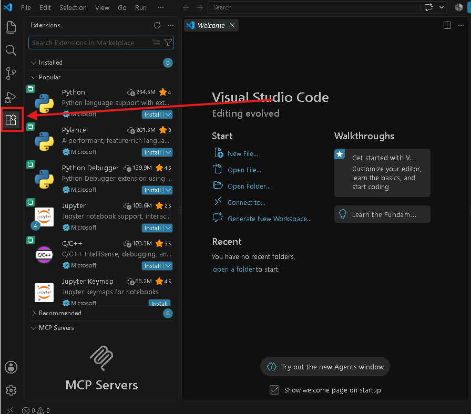Open the Manage gear icon
This screenshot has height=414, width=471.
coord(11,390)
